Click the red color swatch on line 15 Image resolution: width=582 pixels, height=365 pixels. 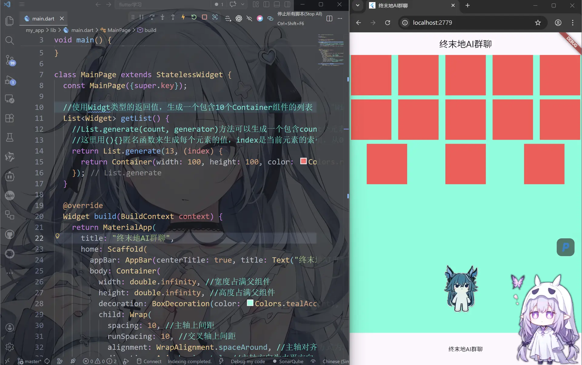[x=303, y=161]
